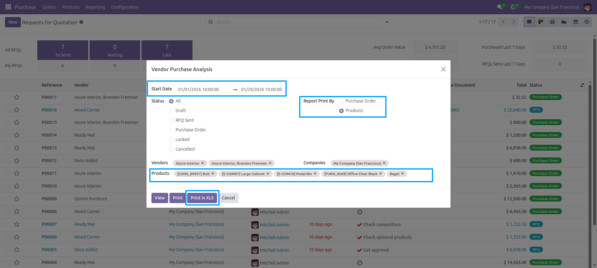Open the Requests for Quotation gear menu

(x=81, y=22)
